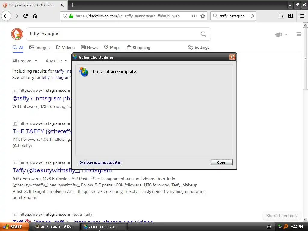Open Taffy (@beautywithtaffy_) result link
The height and width of the screenshot is (231, 308).
coord(62,170)
